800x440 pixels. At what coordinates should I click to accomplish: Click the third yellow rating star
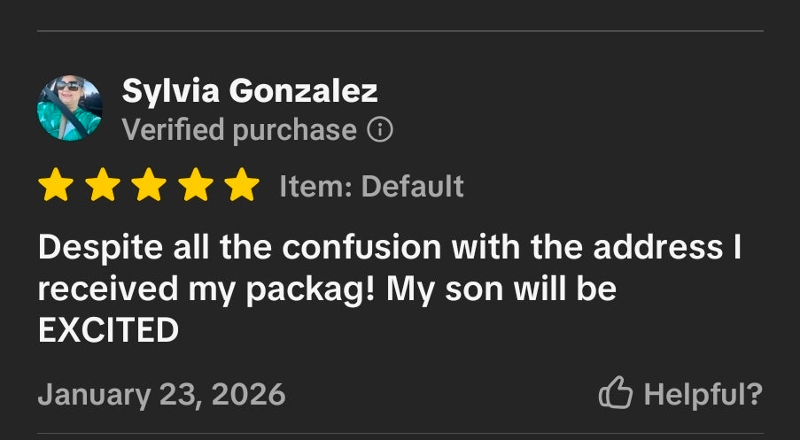click(149, 184)
